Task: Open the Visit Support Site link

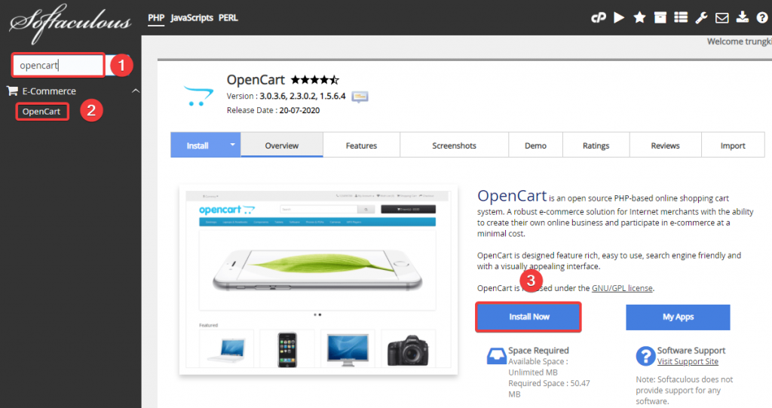Action: pyautogui.click(x=688, y=362)
